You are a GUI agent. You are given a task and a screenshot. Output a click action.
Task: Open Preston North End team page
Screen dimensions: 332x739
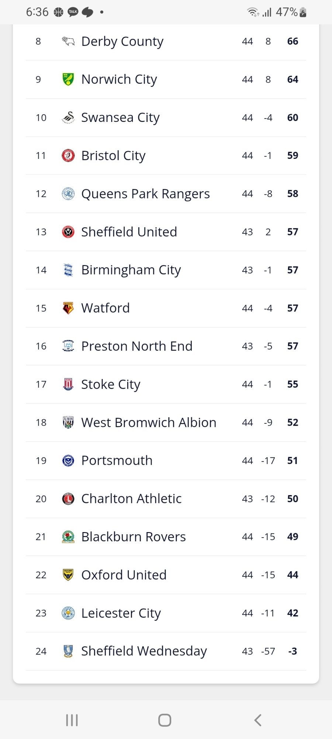point(137,346)
